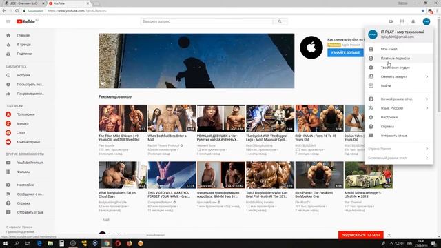Open Top 3 Bodybuilders video thumbnail

pos(270,175)
